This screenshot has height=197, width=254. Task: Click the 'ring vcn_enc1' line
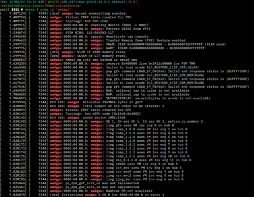(145, 176)
